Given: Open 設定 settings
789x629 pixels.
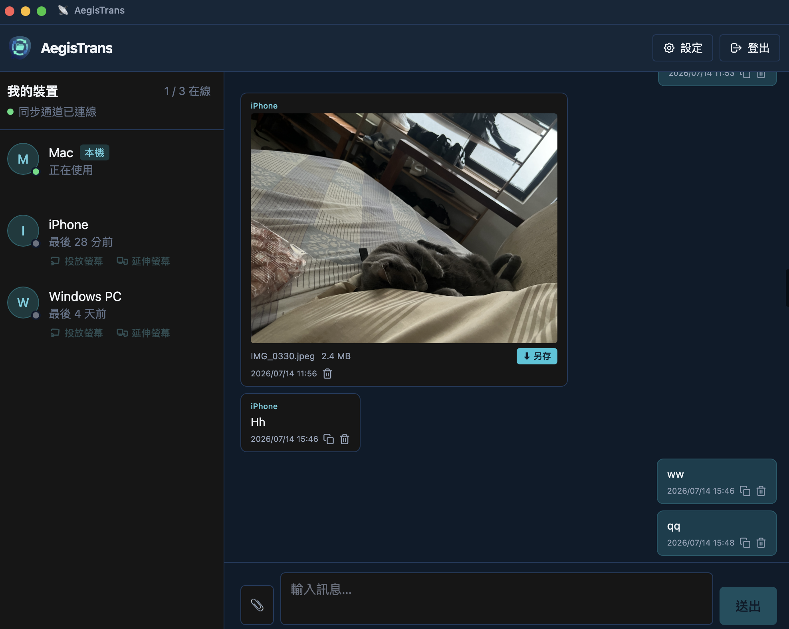Looking at the screenshot, I should click(x=683, y=48).
